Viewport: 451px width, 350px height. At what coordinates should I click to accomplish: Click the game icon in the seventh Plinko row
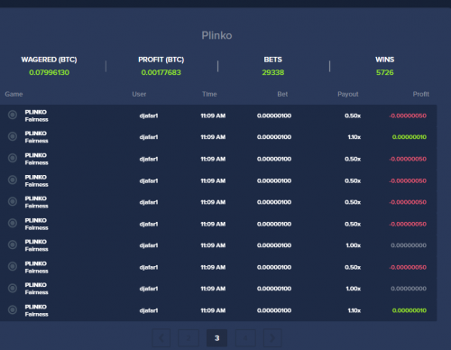coord(13,244)
